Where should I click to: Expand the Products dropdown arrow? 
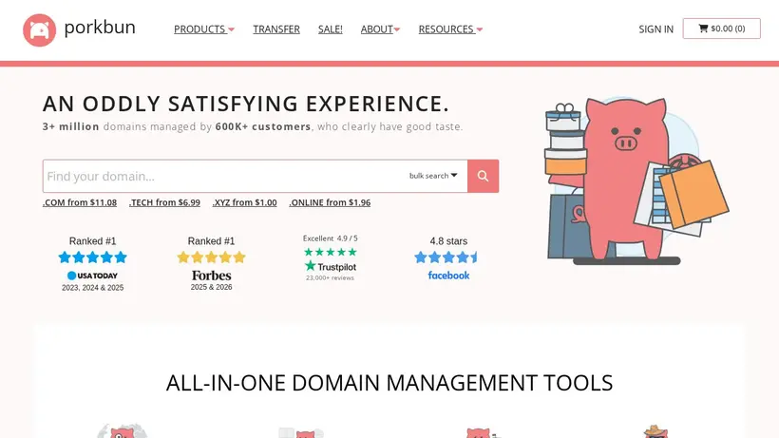coord(232,29)
